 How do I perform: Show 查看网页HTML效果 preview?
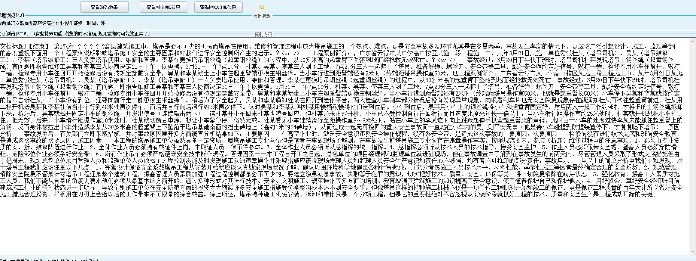(x=218, y=7)
